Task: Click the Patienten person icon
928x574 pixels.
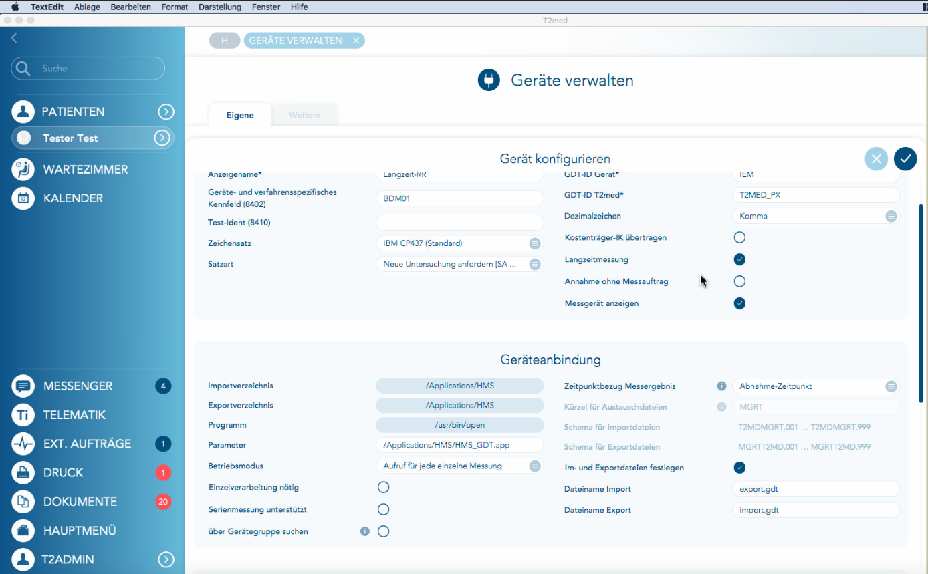Action: tap(23, 112)
